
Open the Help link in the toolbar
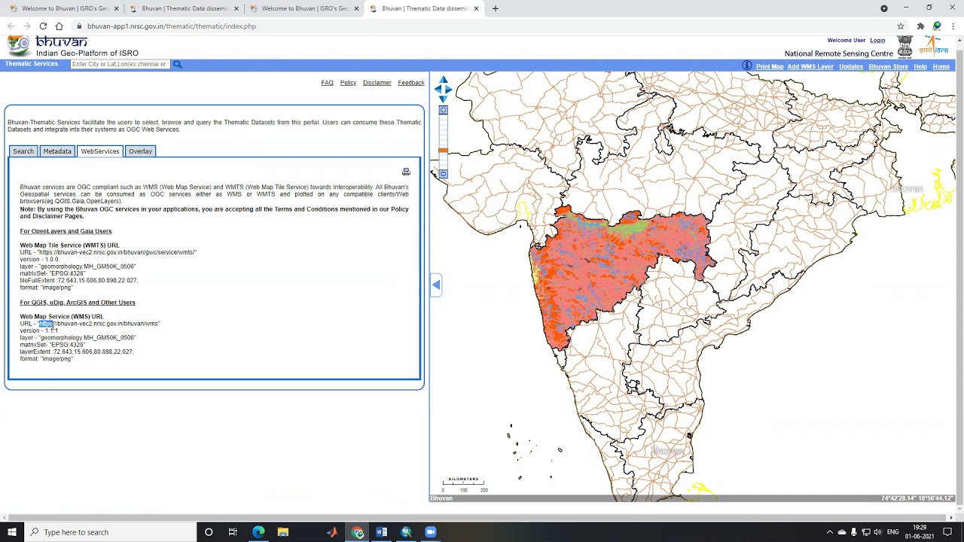[920, 66]
